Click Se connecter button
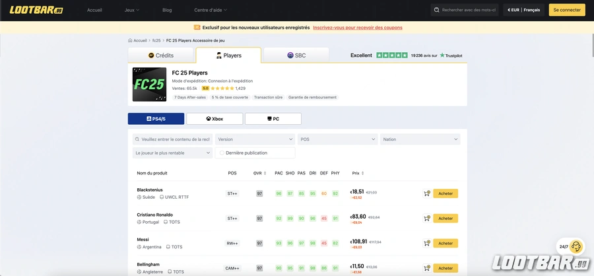The height and width of the screenshot is (276, 594). tap(567, 11)
